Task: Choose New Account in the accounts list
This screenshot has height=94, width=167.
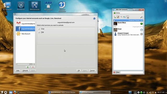Action: (25, 34)
